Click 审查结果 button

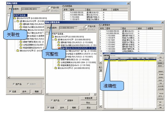89,98
